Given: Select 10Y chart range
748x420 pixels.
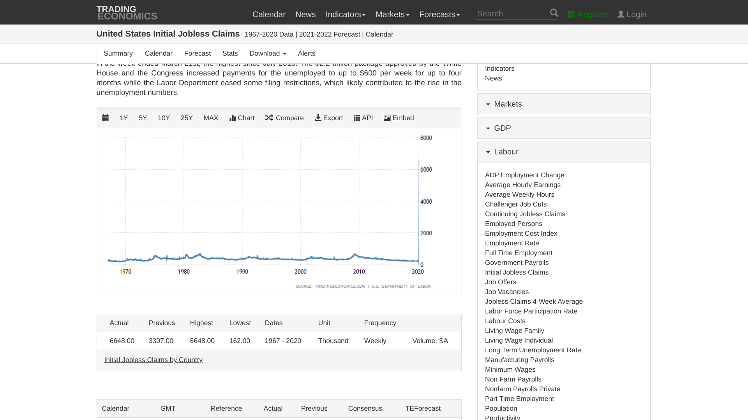Looking at the screenshot, I should [x=164, y=118].
